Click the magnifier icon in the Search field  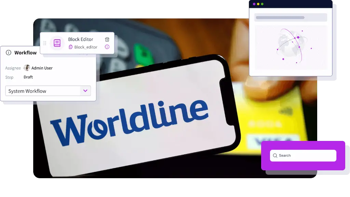[x=275, y=155]
